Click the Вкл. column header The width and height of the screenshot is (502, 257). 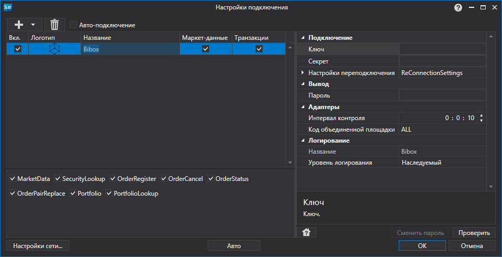[x=18, y=38]
